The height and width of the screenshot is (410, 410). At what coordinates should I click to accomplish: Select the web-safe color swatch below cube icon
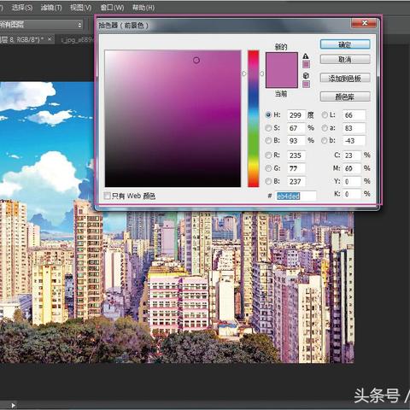point(306,84)
